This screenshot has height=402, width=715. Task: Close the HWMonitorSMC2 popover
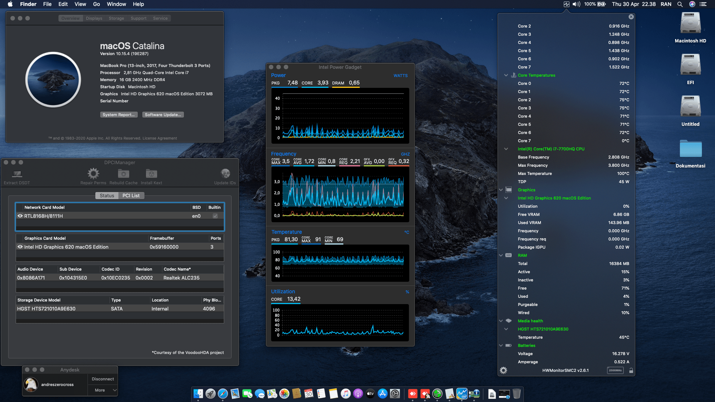(x=631, y=17)
